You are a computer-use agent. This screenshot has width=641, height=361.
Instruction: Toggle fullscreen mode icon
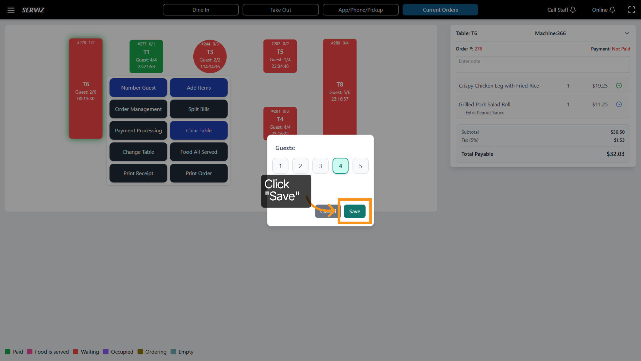(631, 10)
